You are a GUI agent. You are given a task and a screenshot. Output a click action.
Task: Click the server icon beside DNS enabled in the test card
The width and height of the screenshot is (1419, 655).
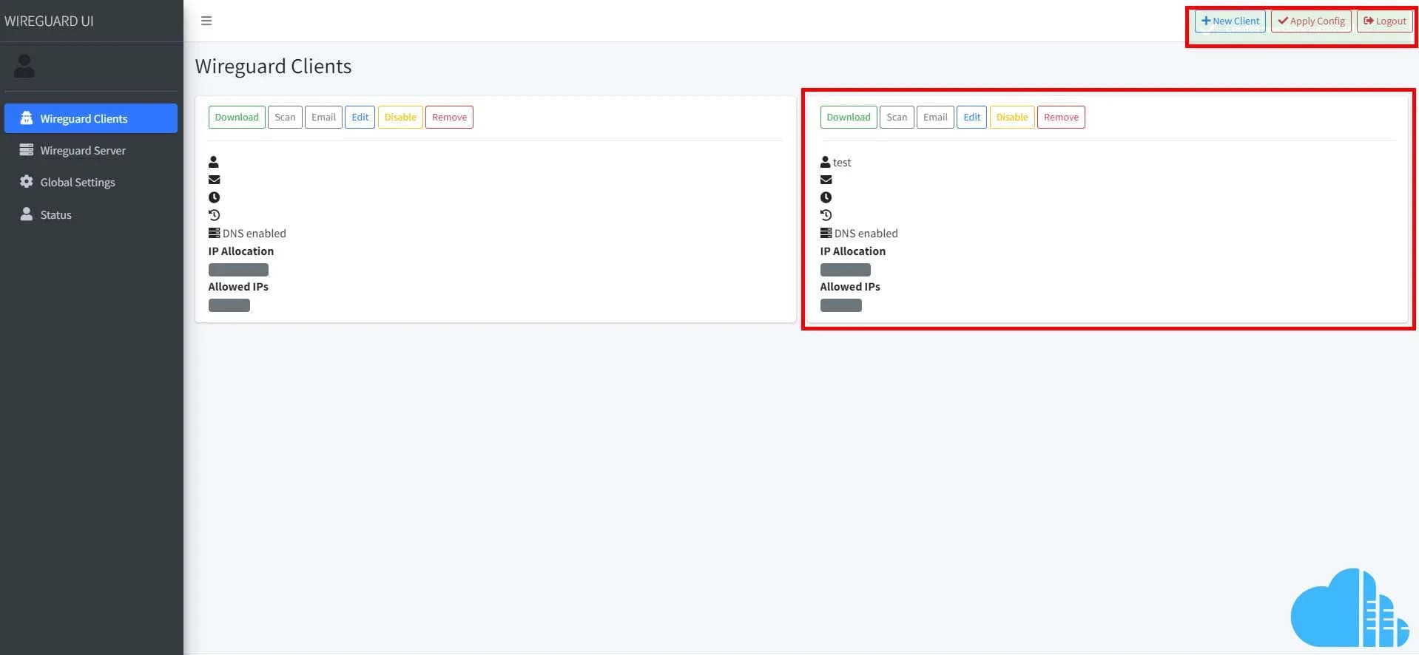pos(826,233)
